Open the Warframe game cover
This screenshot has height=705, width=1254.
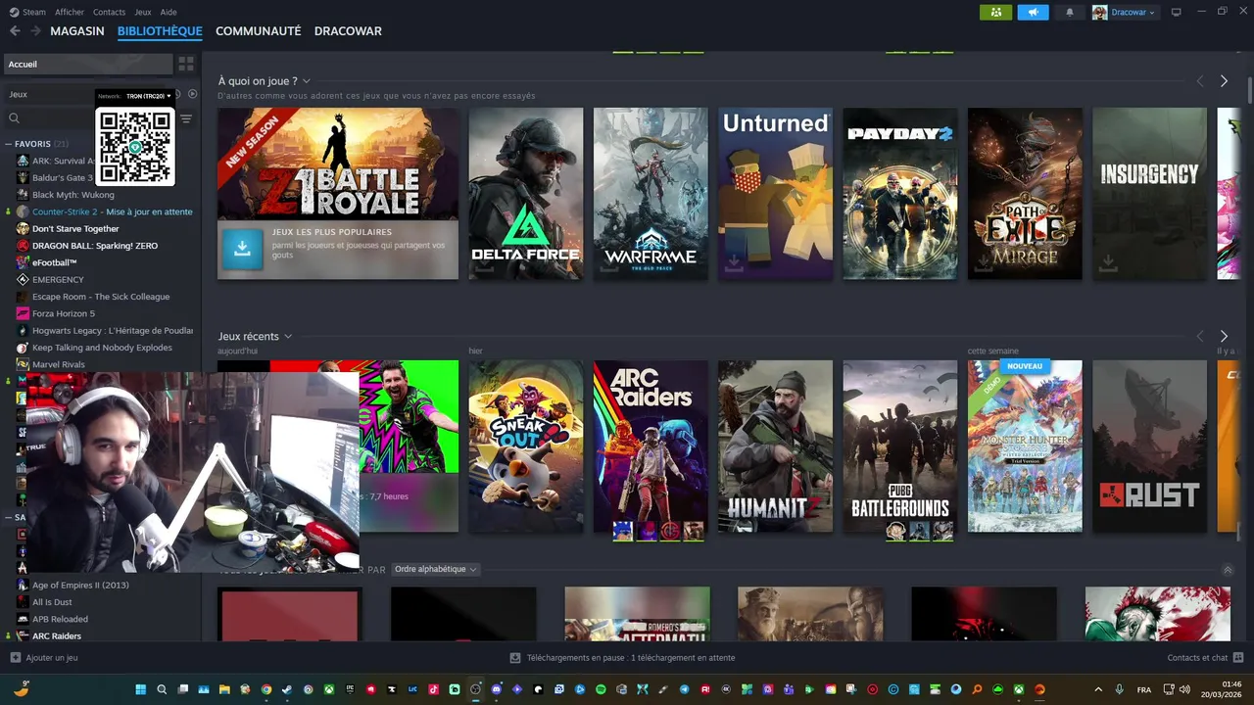click(x=651, y=193)
